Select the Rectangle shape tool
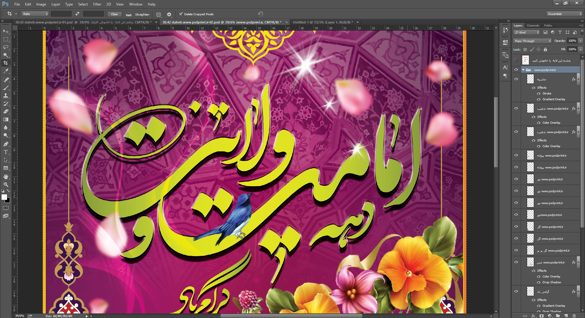Screen dimensions: 585x318 coord(6,168)
